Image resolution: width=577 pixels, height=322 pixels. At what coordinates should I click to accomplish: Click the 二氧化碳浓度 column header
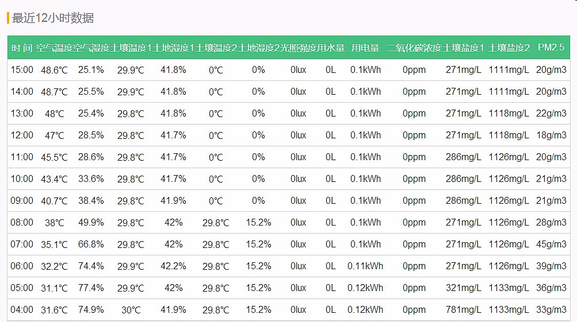tap(414, 48)
